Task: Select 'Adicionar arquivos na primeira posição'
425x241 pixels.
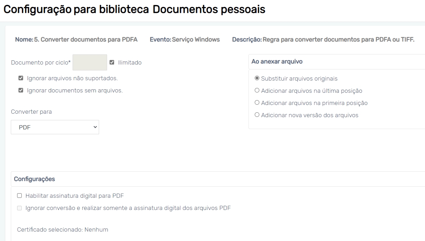Action: pos(257,103)
